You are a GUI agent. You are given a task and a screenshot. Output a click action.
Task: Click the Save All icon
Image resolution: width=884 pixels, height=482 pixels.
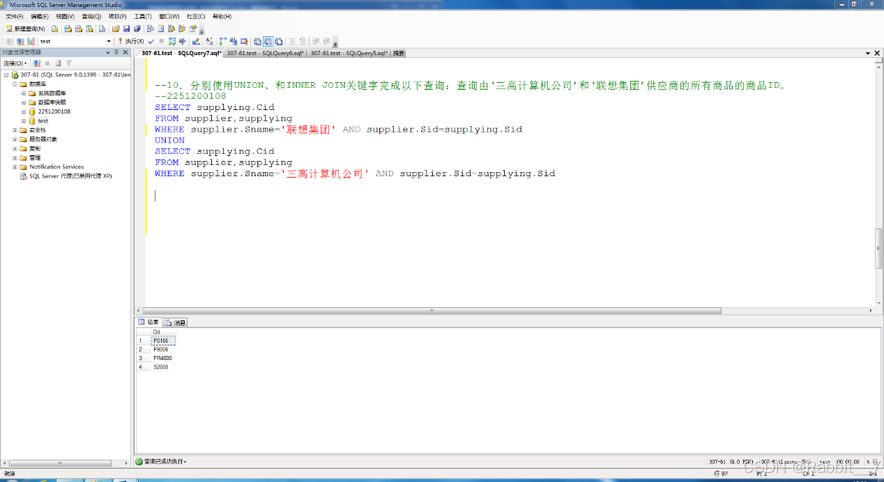point(137,29)
